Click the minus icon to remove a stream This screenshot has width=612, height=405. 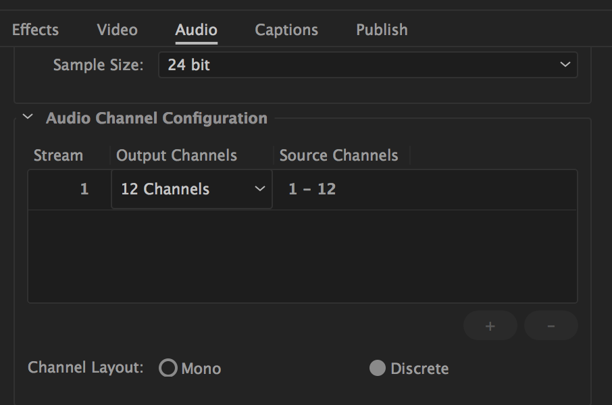(x=551, y=326)
